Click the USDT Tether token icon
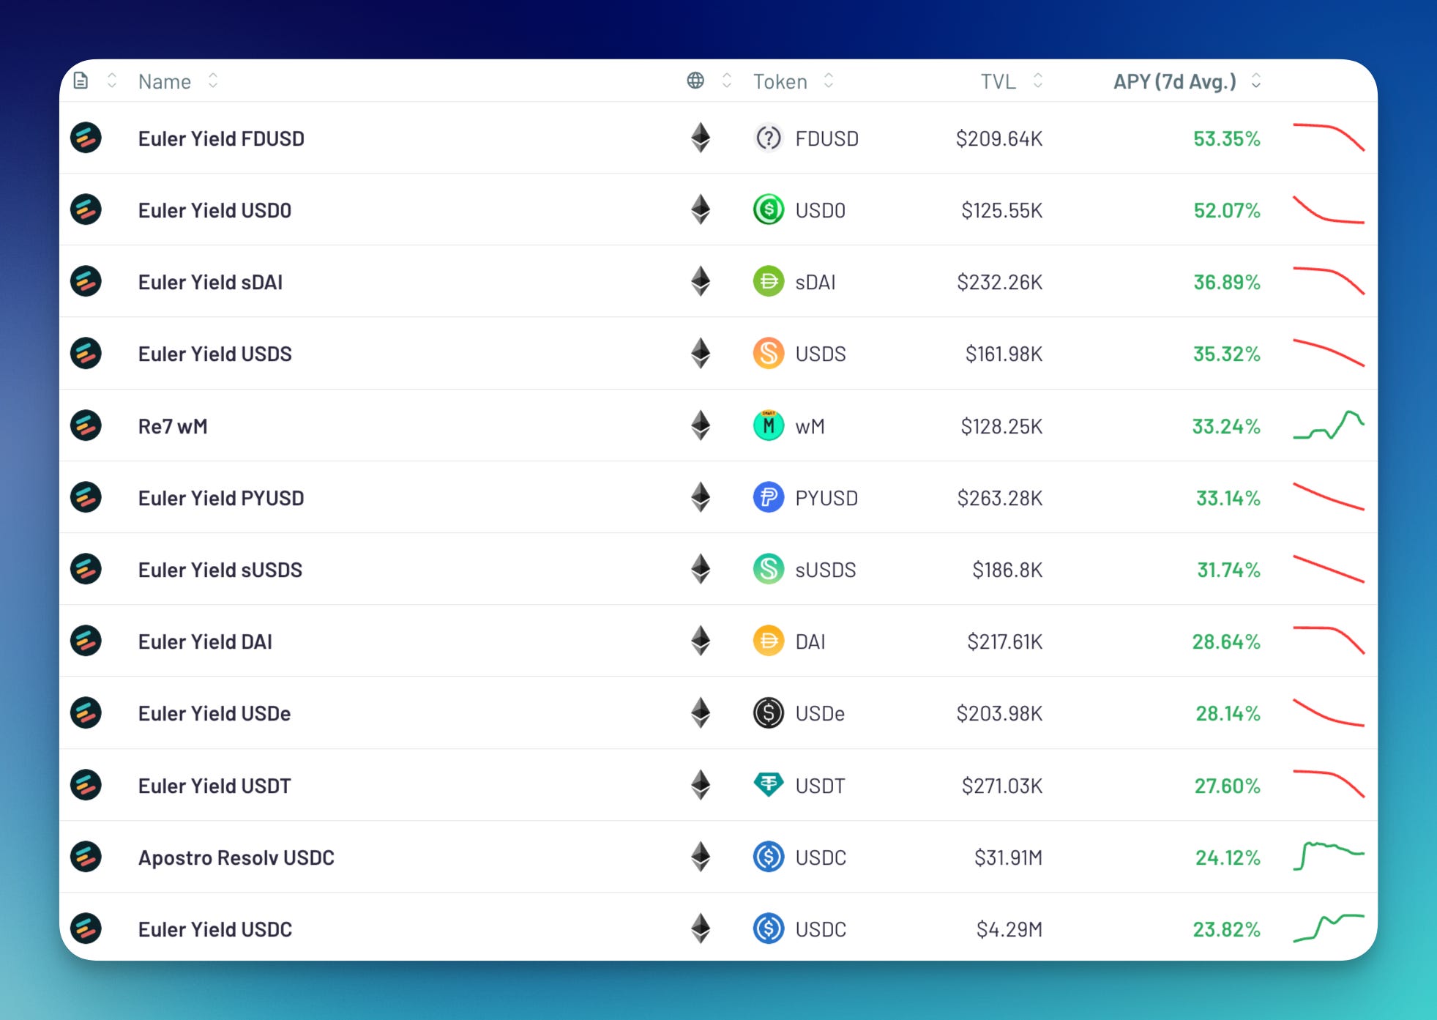The image size is (1437, 1020). (768, 784)
